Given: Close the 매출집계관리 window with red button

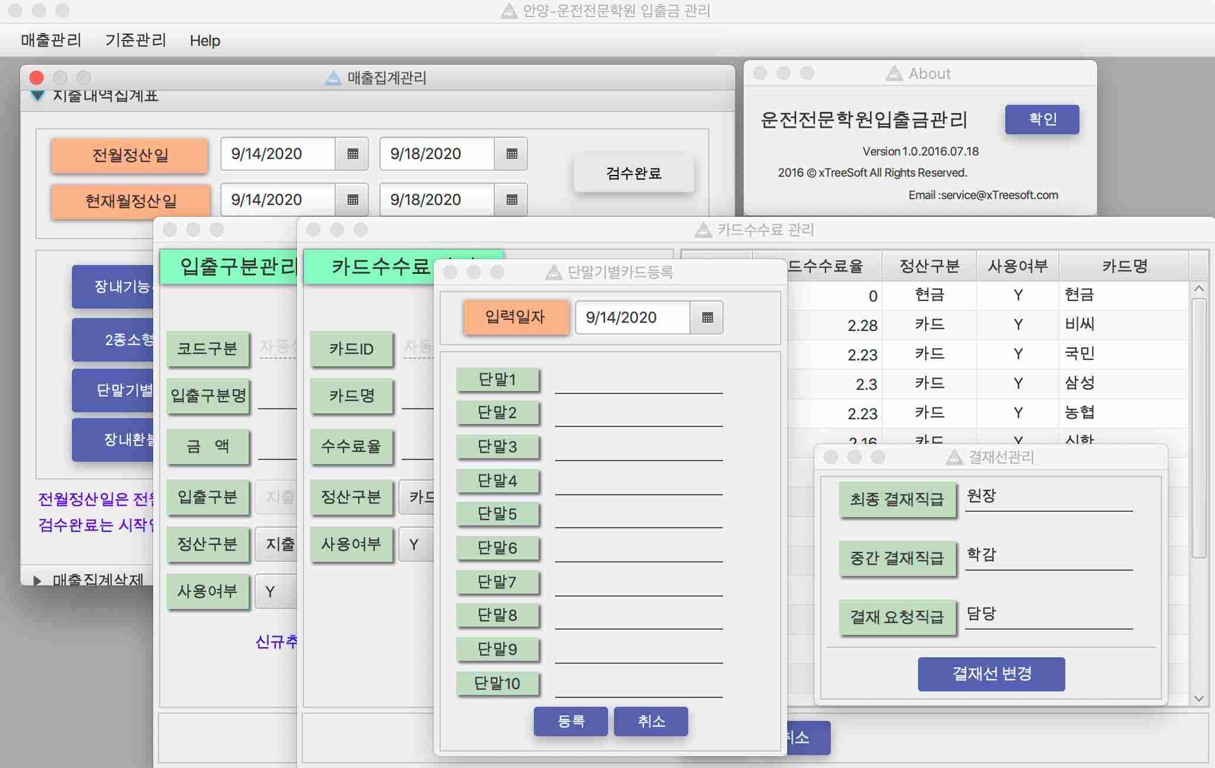Looking at the screenshot, I should point(37,78).
